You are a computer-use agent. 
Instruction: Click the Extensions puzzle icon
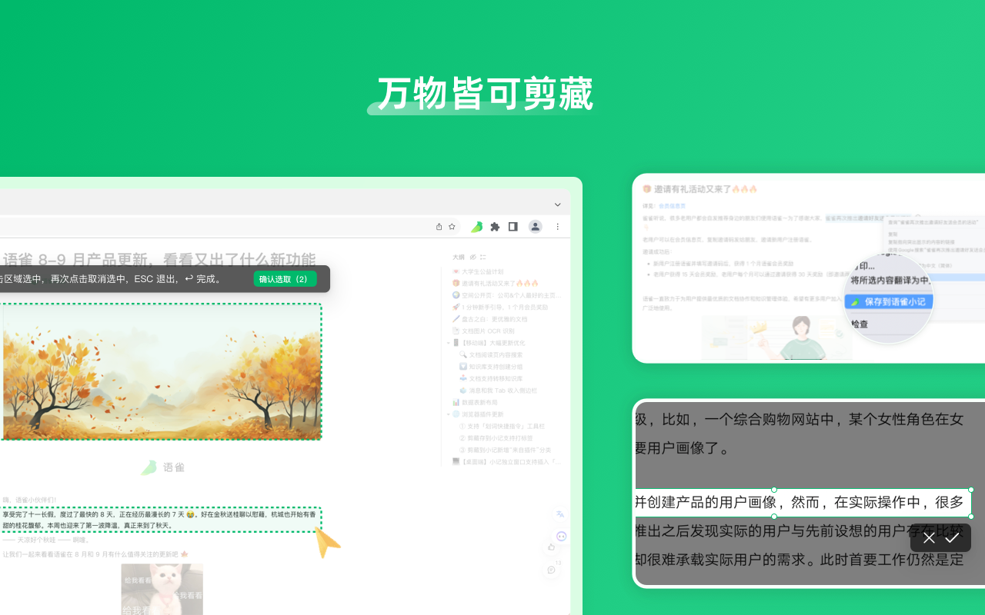click(495, 227)
